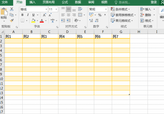Toggle Bold formatting
The image size is (164, 114).
pyautogui.click(x=22, y=15)
